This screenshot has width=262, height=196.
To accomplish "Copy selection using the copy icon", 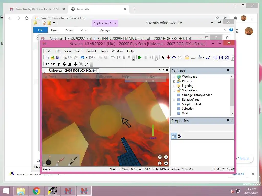I will coord(70,58).
